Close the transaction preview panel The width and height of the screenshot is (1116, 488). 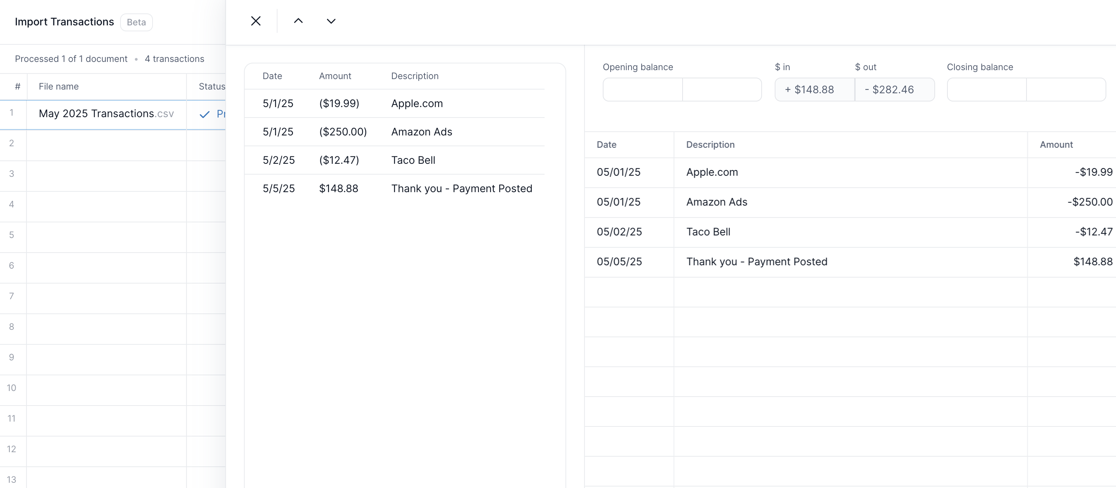256,21
